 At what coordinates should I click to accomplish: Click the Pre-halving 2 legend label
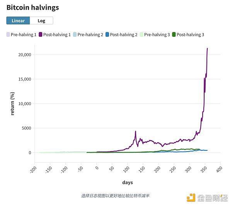tap(90, 35)
